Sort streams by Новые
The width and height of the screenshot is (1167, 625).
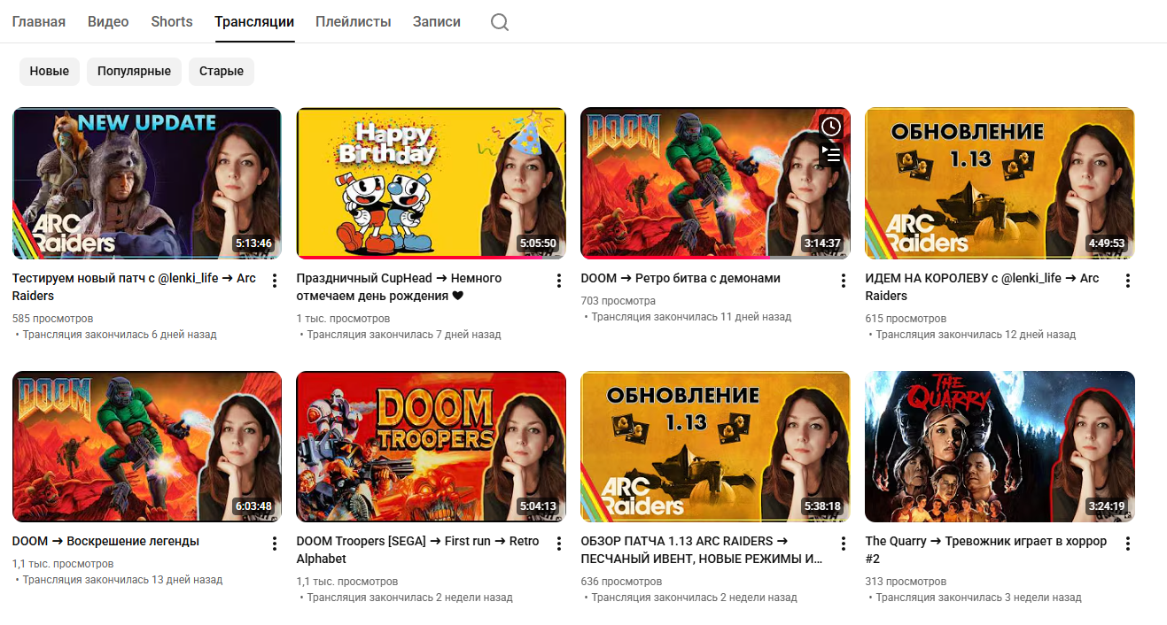click(50, 71)
